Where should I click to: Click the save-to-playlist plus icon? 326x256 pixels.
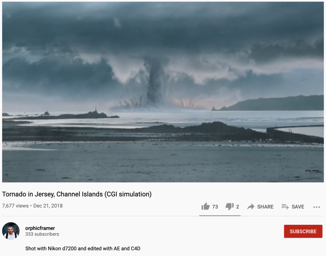tap(285, 207)
